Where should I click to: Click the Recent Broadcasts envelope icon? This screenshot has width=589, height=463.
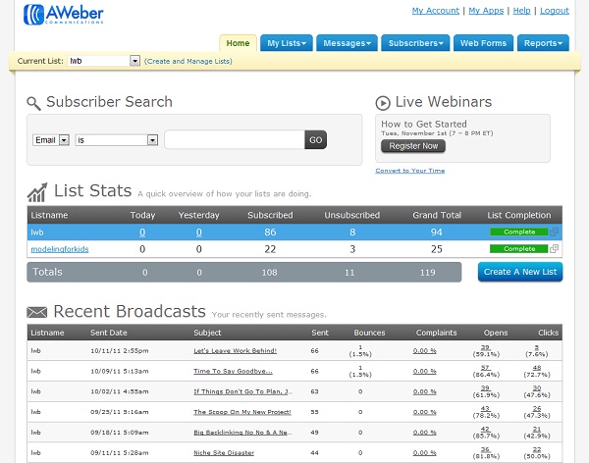coord(37,312)
